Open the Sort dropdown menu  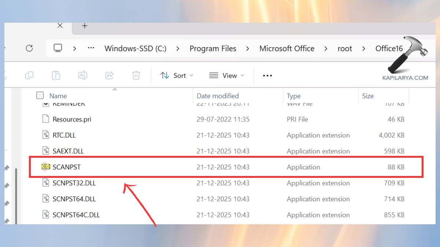click(x=177, y=75)
